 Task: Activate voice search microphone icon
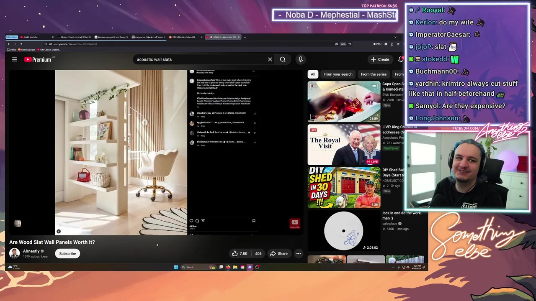pos(300,59)
